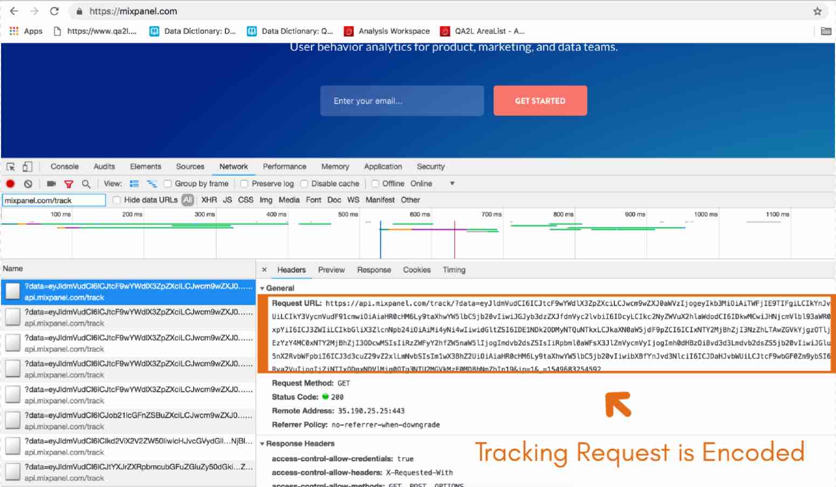The image size is (836, 487).
Task: Bookmark this page with the star icon
Action: (818, 11)
